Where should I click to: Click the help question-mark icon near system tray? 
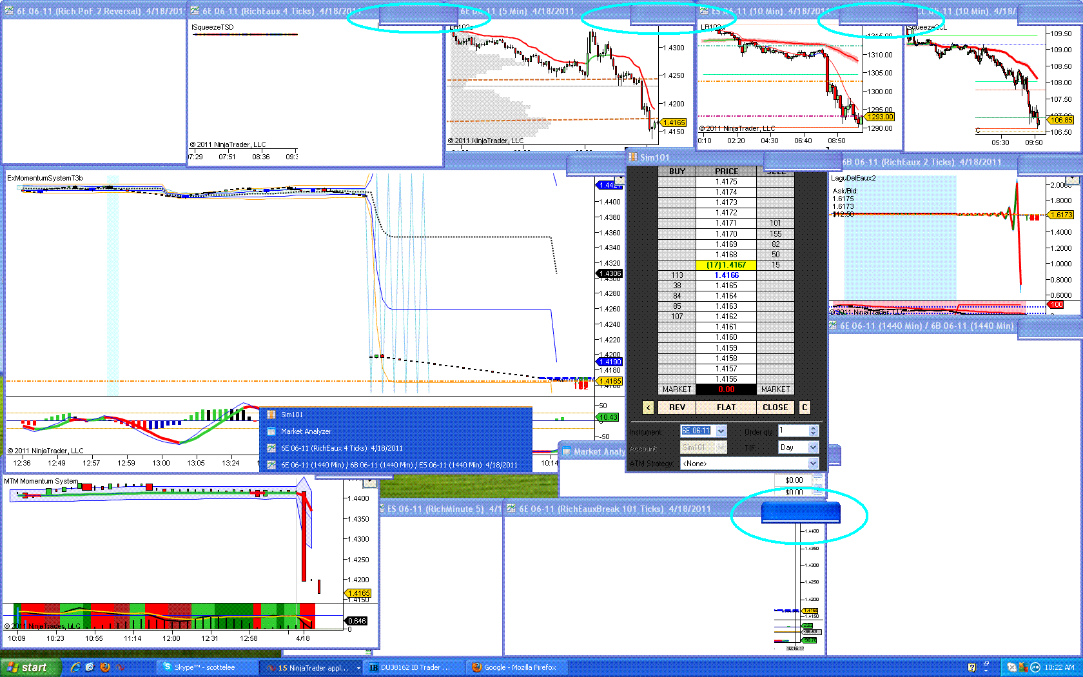(x=972, y=667)
